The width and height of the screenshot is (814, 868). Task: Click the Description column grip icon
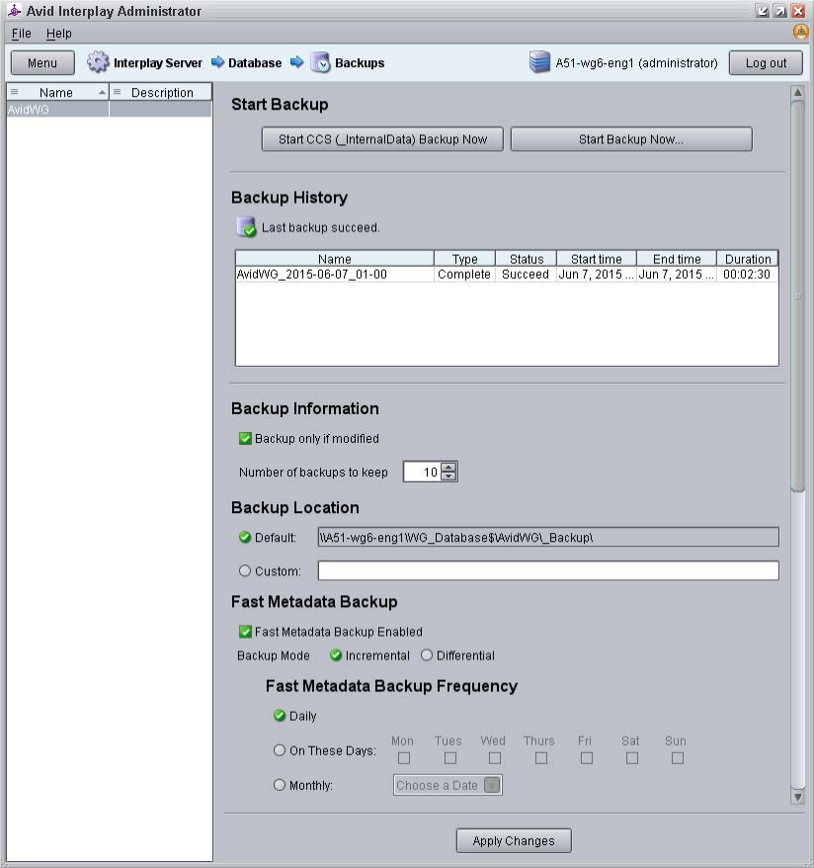(x=117, y=92)
